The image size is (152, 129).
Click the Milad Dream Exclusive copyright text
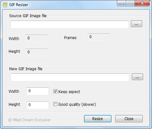(x=29, y=120)
